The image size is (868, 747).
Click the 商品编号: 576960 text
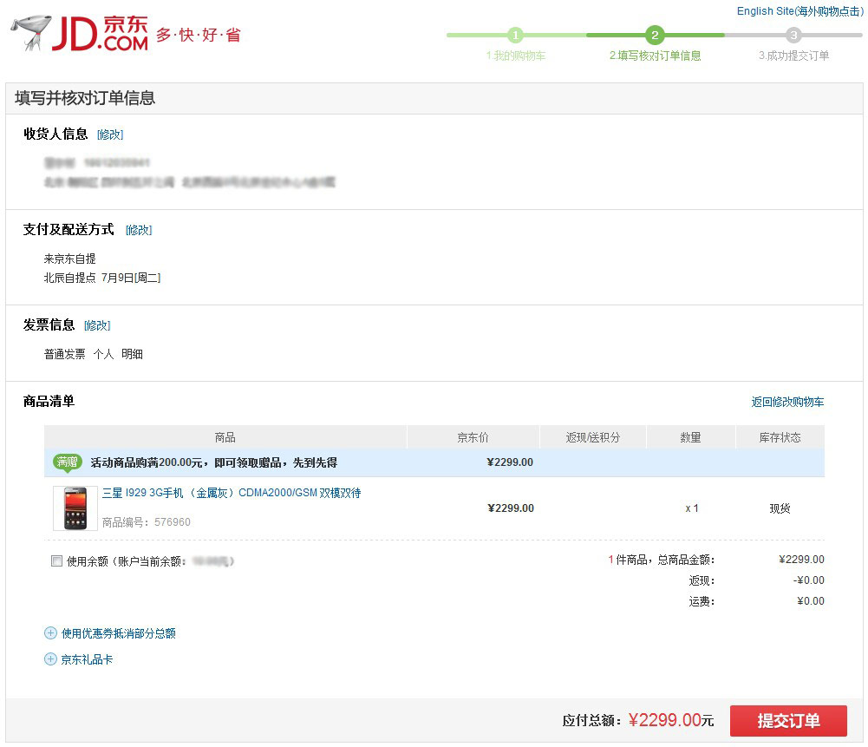pos(147,522)
